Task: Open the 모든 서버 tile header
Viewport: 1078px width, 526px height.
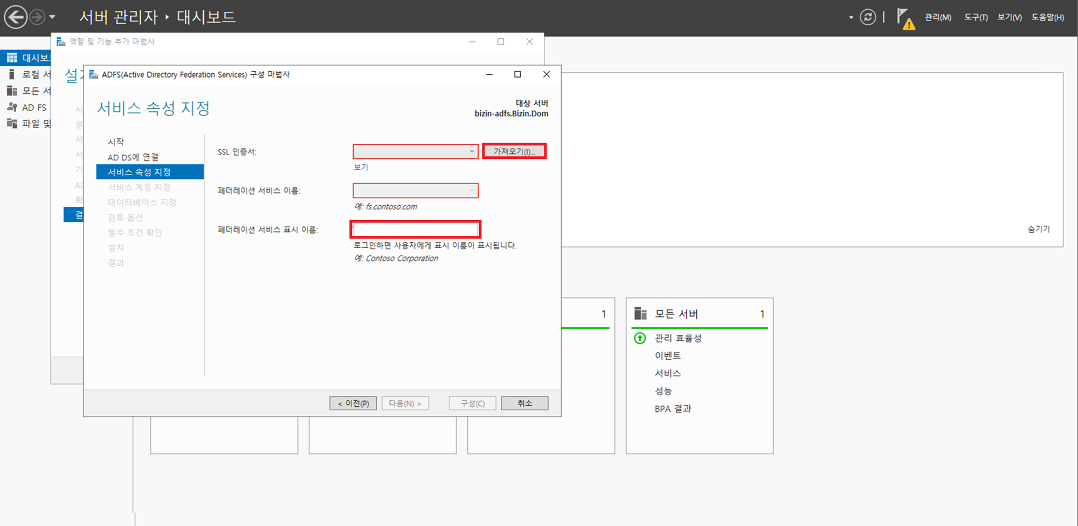Action: pyautogui.click(x=676, y=314)
